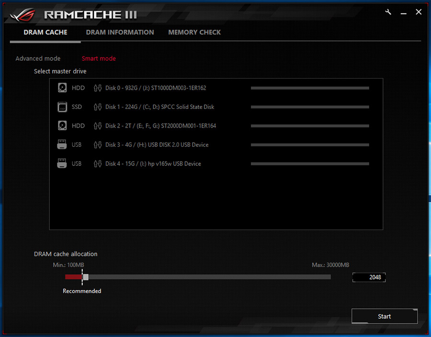Viewport: 431px width, 337px height.
Task: Select Disk 4 - 15G hp v165w USB Device
Action: point(153,163)
